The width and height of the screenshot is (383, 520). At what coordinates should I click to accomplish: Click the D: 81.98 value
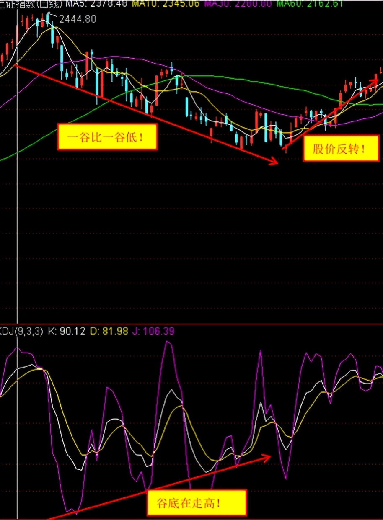pos(109,331)
